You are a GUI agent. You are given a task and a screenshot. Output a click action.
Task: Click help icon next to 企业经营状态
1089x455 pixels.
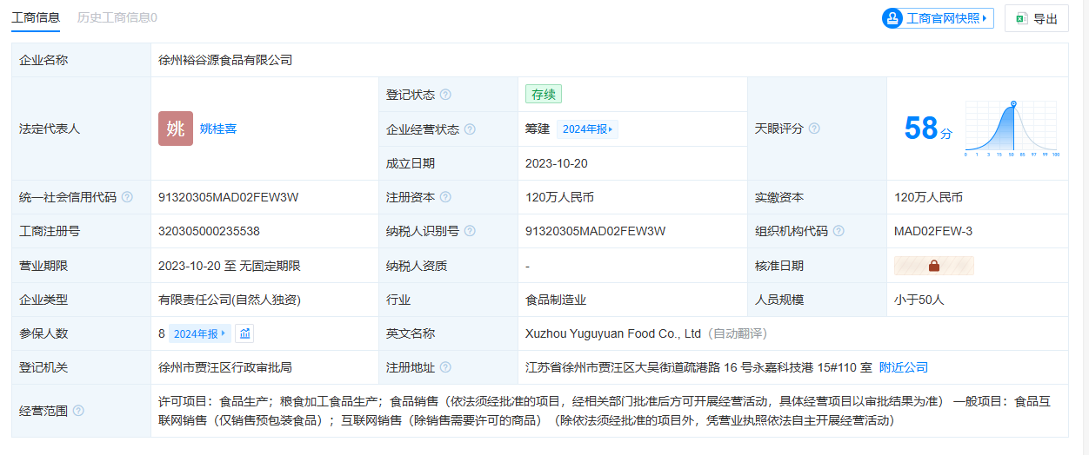coord(470,129)
